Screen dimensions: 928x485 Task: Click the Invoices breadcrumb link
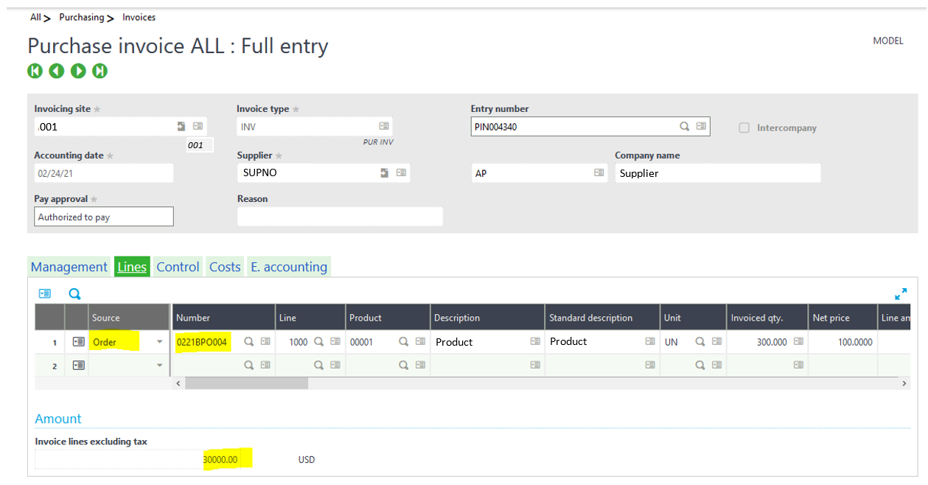click(139, 17)
